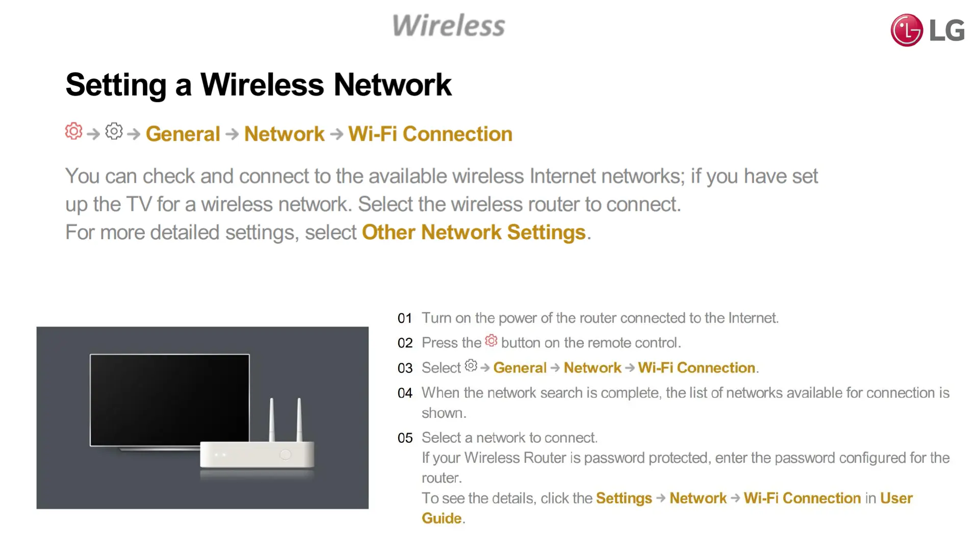Select Network in step 03
The height and width of the screenshot is (551, 979).
[592, 368]
